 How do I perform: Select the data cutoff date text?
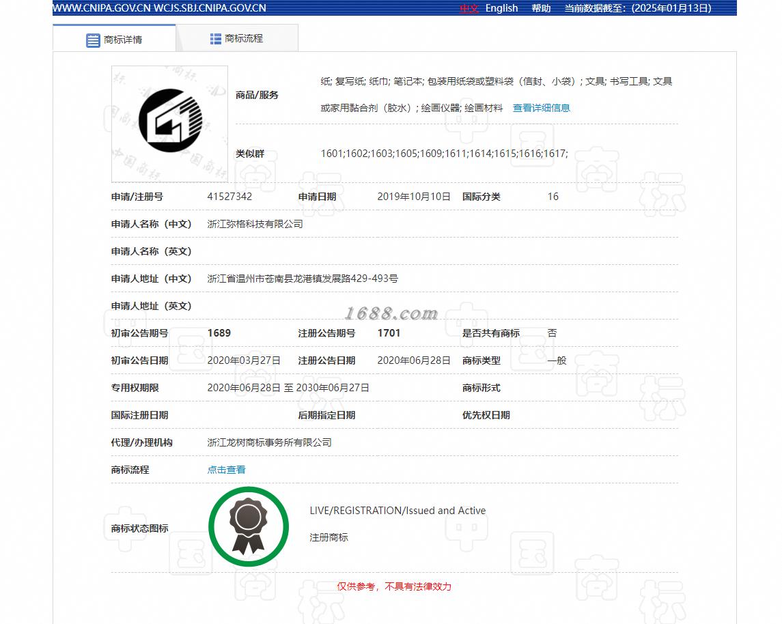(638, 8)
